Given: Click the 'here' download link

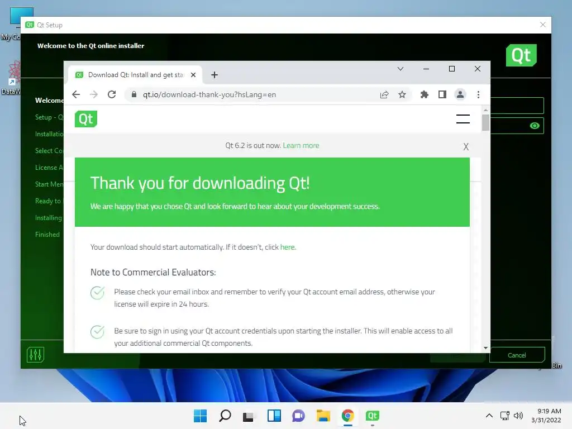Looking at the screenshot, I should tap(287, 247).
